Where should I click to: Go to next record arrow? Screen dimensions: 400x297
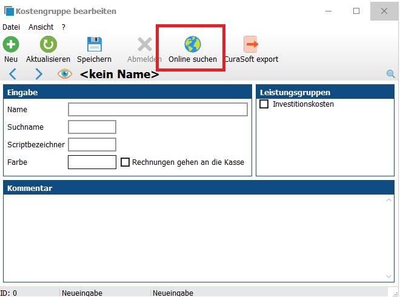point(39,74)
